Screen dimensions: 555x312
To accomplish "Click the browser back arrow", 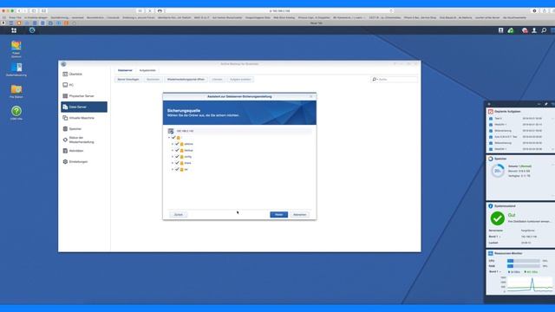I will [19, 11].
